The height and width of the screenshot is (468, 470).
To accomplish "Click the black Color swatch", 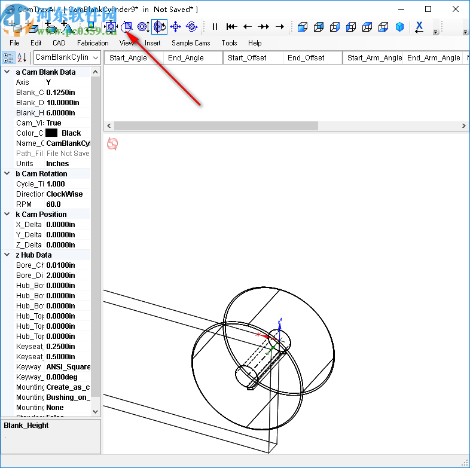I will click(51, 133).
